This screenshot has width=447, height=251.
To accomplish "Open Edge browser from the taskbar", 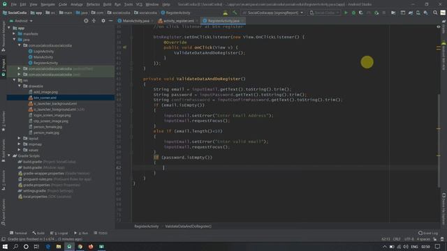I will pos(48,246).
